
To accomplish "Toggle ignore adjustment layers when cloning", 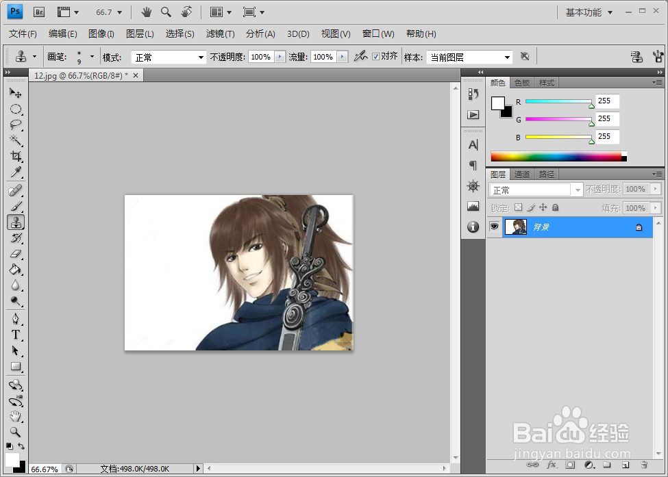I will (x=525, y=56).
